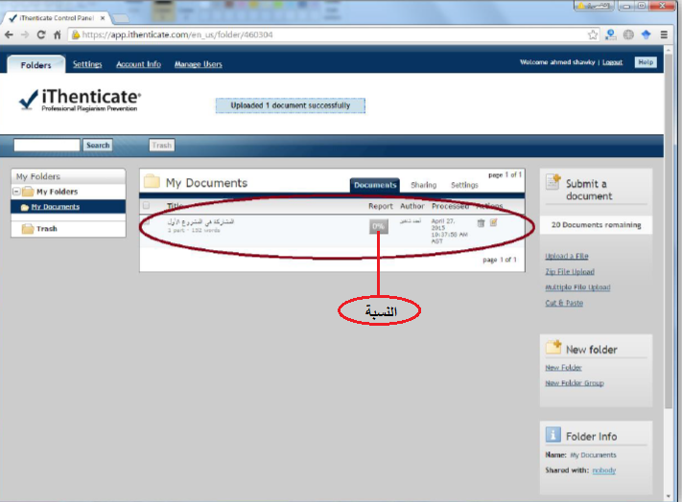Click the globe extension icon in toolbar
Image resolution: width=682 pixels, height=502 pixels.
(x=628, y=34)
